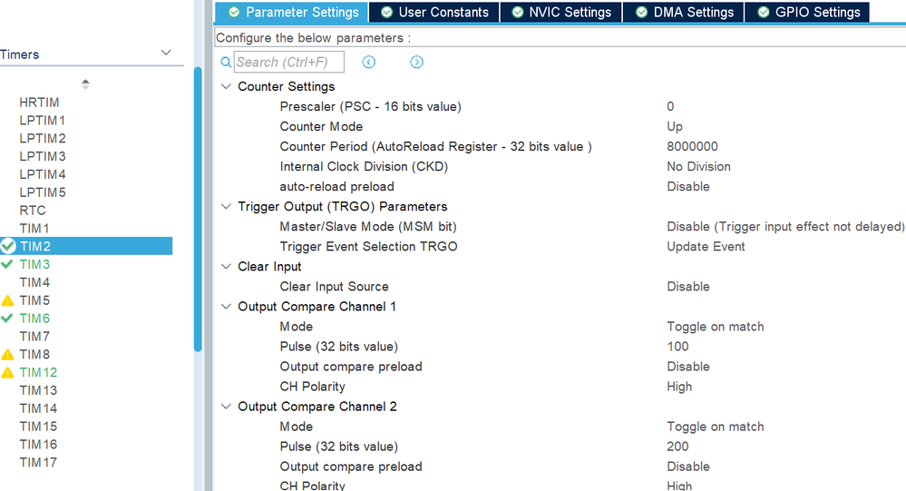
Task: Change Master/Slave Mode value
Action: 785,227
